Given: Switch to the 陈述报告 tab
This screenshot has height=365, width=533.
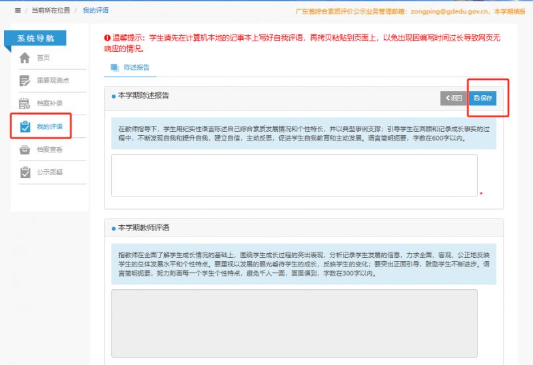Looking at the screenshot, I should 130,67.
